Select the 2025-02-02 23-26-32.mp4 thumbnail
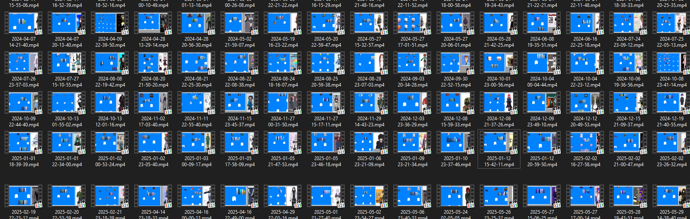The width and height of the screenshot is (690, 219). 672,143
